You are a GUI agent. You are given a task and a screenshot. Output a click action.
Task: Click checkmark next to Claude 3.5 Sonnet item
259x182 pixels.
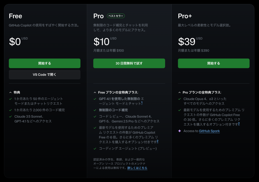coord(10,117)
